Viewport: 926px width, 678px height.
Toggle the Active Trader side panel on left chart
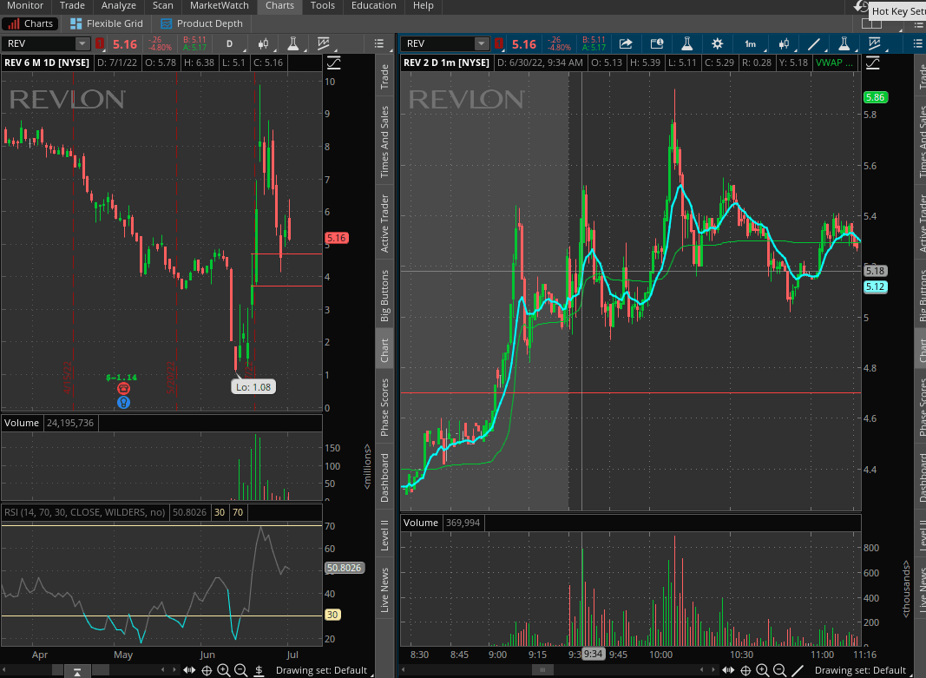click(385, 222)
